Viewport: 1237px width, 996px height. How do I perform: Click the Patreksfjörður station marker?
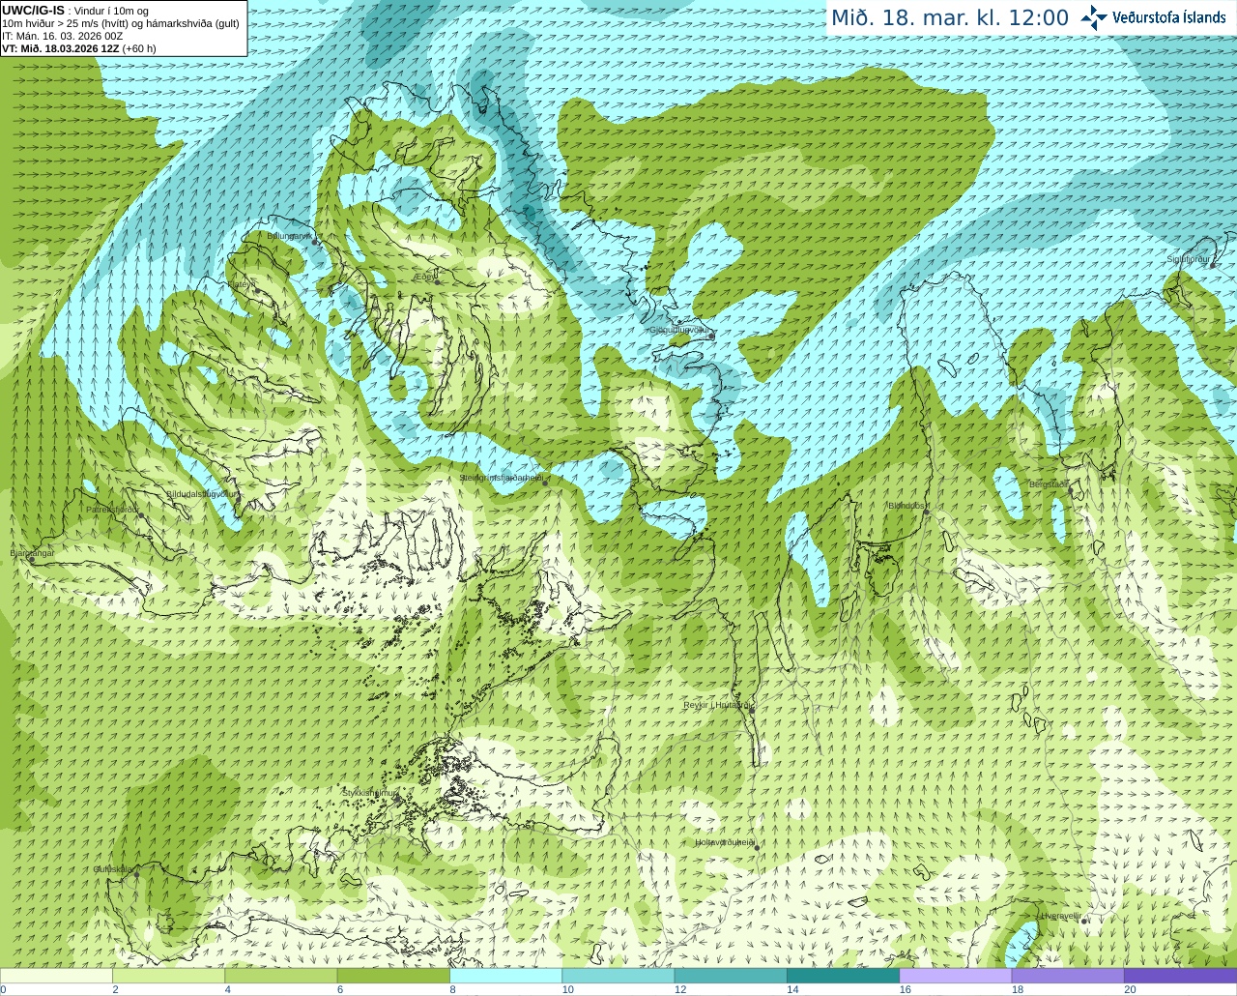tap(141, 515)
